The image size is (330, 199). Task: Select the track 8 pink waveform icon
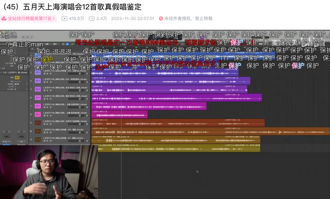38,114
